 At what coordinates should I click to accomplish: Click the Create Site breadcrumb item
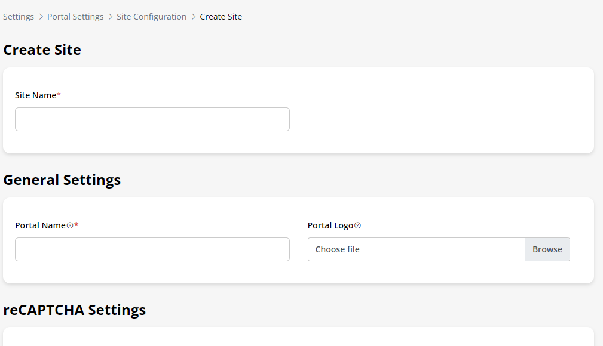(221, 17)
